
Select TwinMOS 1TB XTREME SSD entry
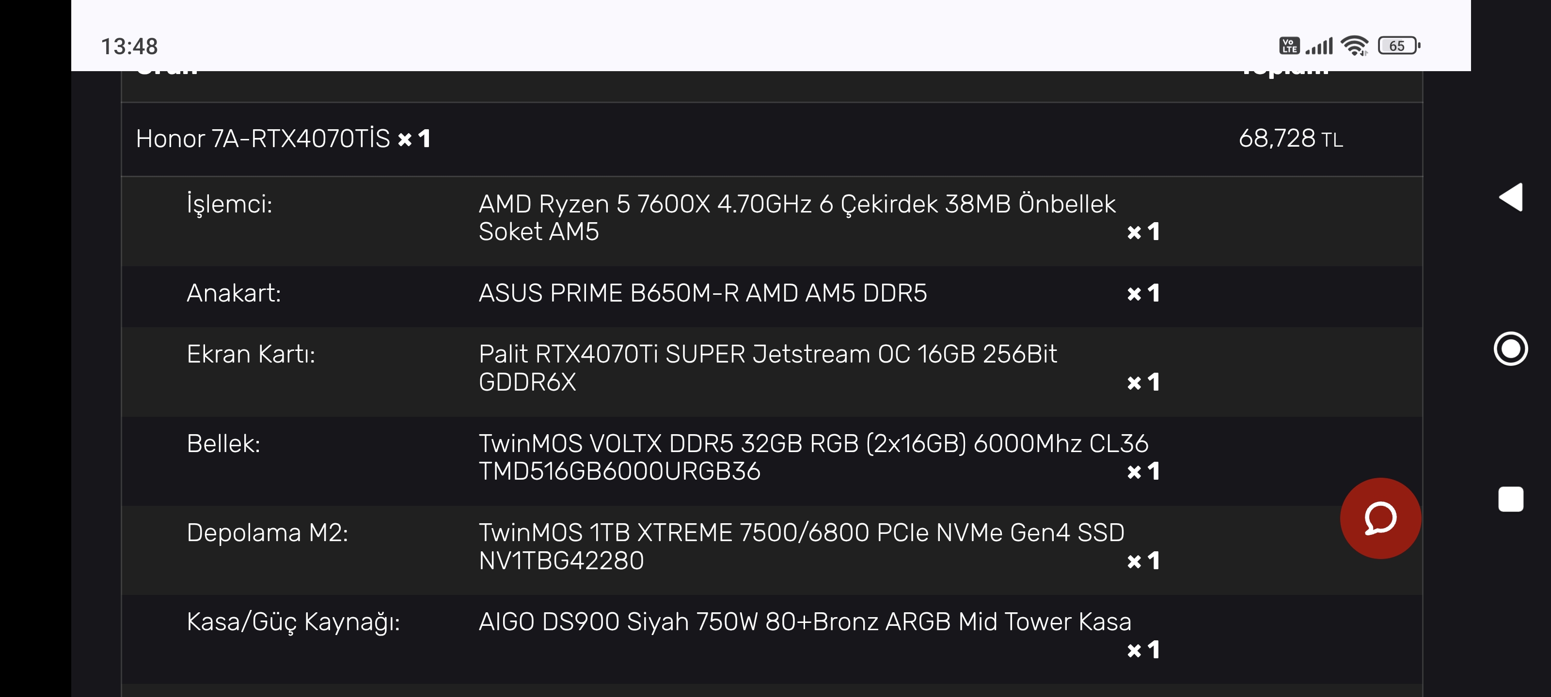(x=801, y=546)
